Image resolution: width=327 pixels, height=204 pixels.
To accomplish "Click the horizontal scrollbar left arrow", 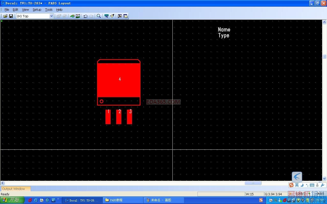I will click(x=3, y=183).
